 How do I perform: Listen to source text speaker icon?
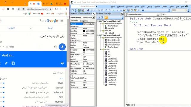tap(55, 47)
